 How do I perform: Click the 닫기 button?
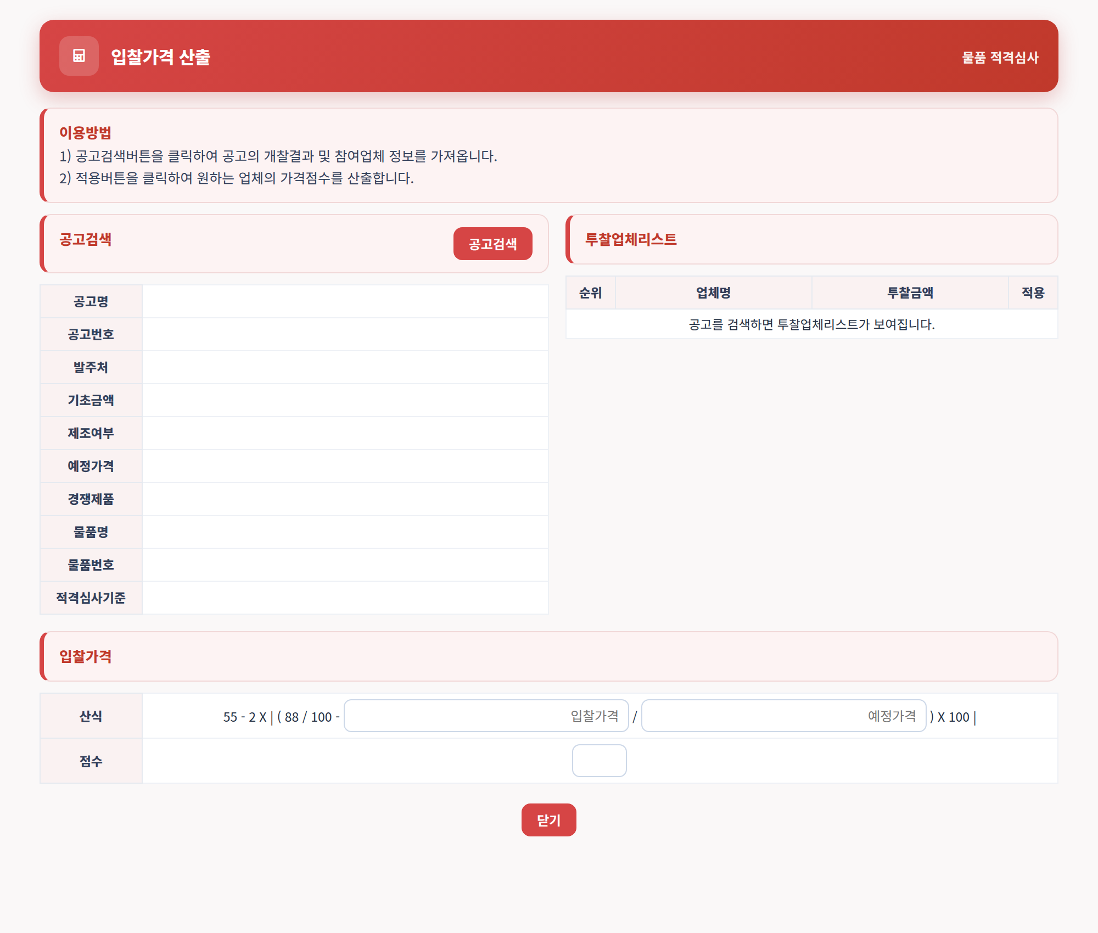point(548,820)
